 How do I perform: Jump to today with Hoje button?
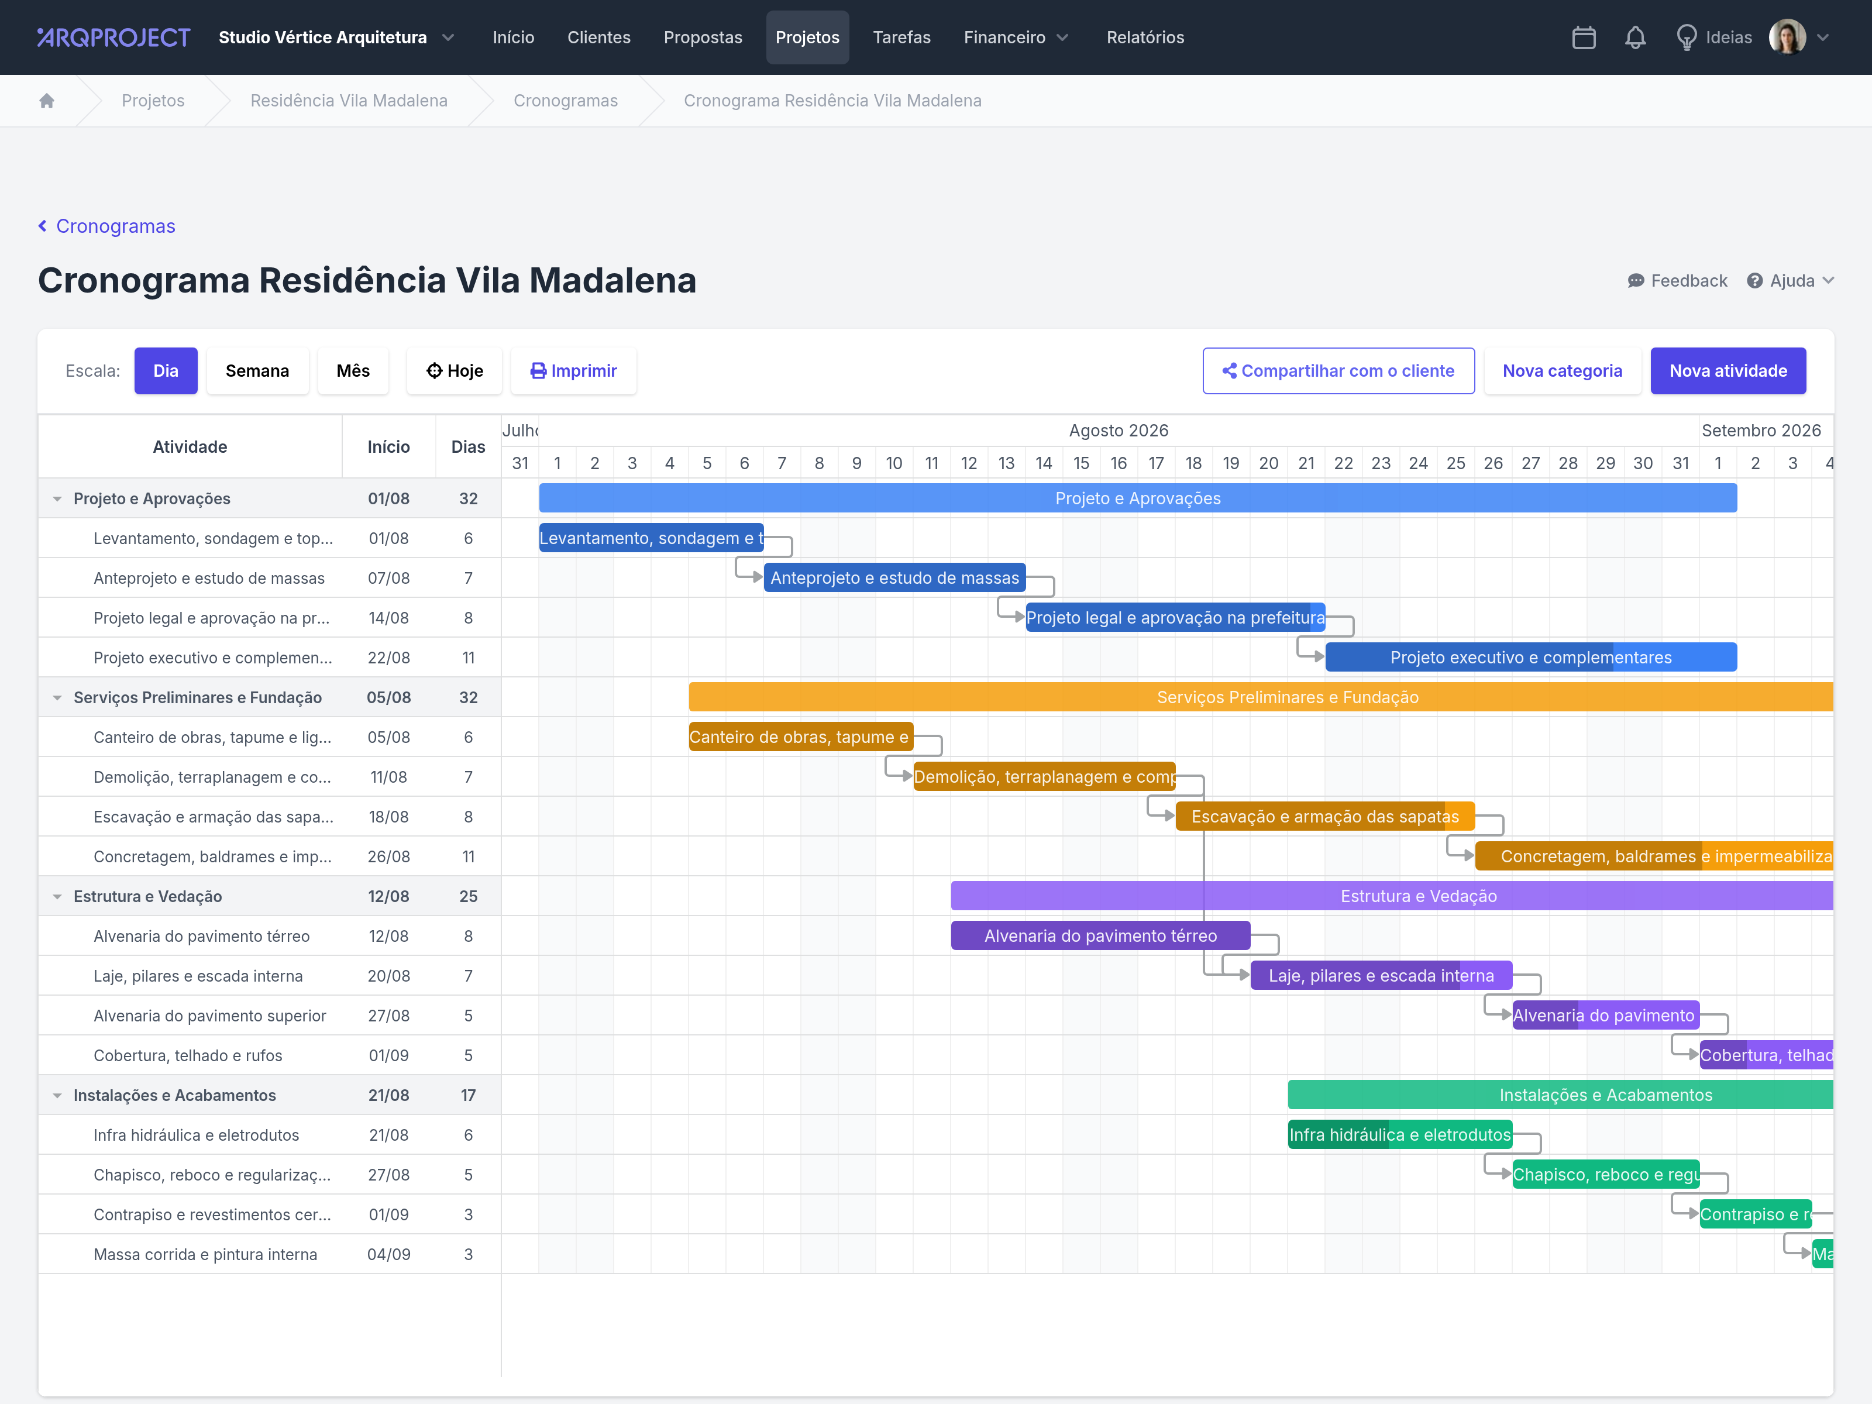coord(455,371)
